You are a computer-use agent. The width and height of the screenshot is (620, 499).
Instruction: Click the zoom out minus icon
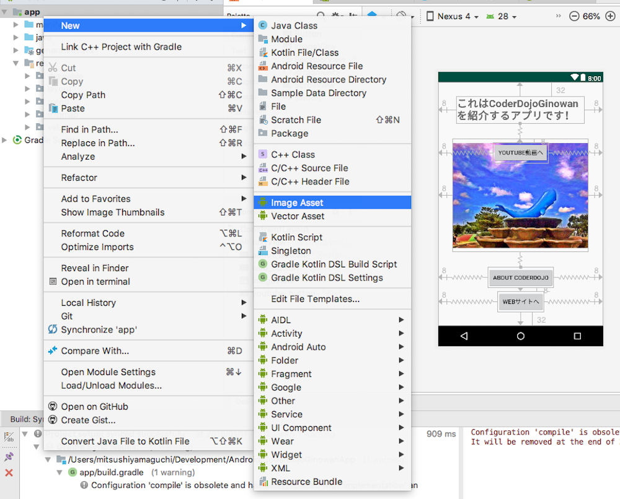point(574,17)
